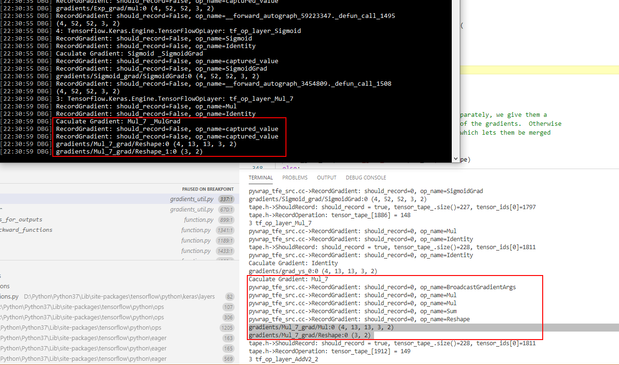Click editor comment text 'of the gradients. Otherwise'

(511, 123)
